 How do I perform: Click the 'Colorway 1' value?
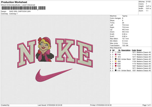[13, 14]
